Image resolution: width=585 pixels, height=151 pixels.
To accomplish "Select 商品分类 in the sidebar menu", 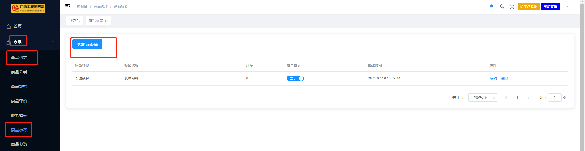I will point(19,72).
